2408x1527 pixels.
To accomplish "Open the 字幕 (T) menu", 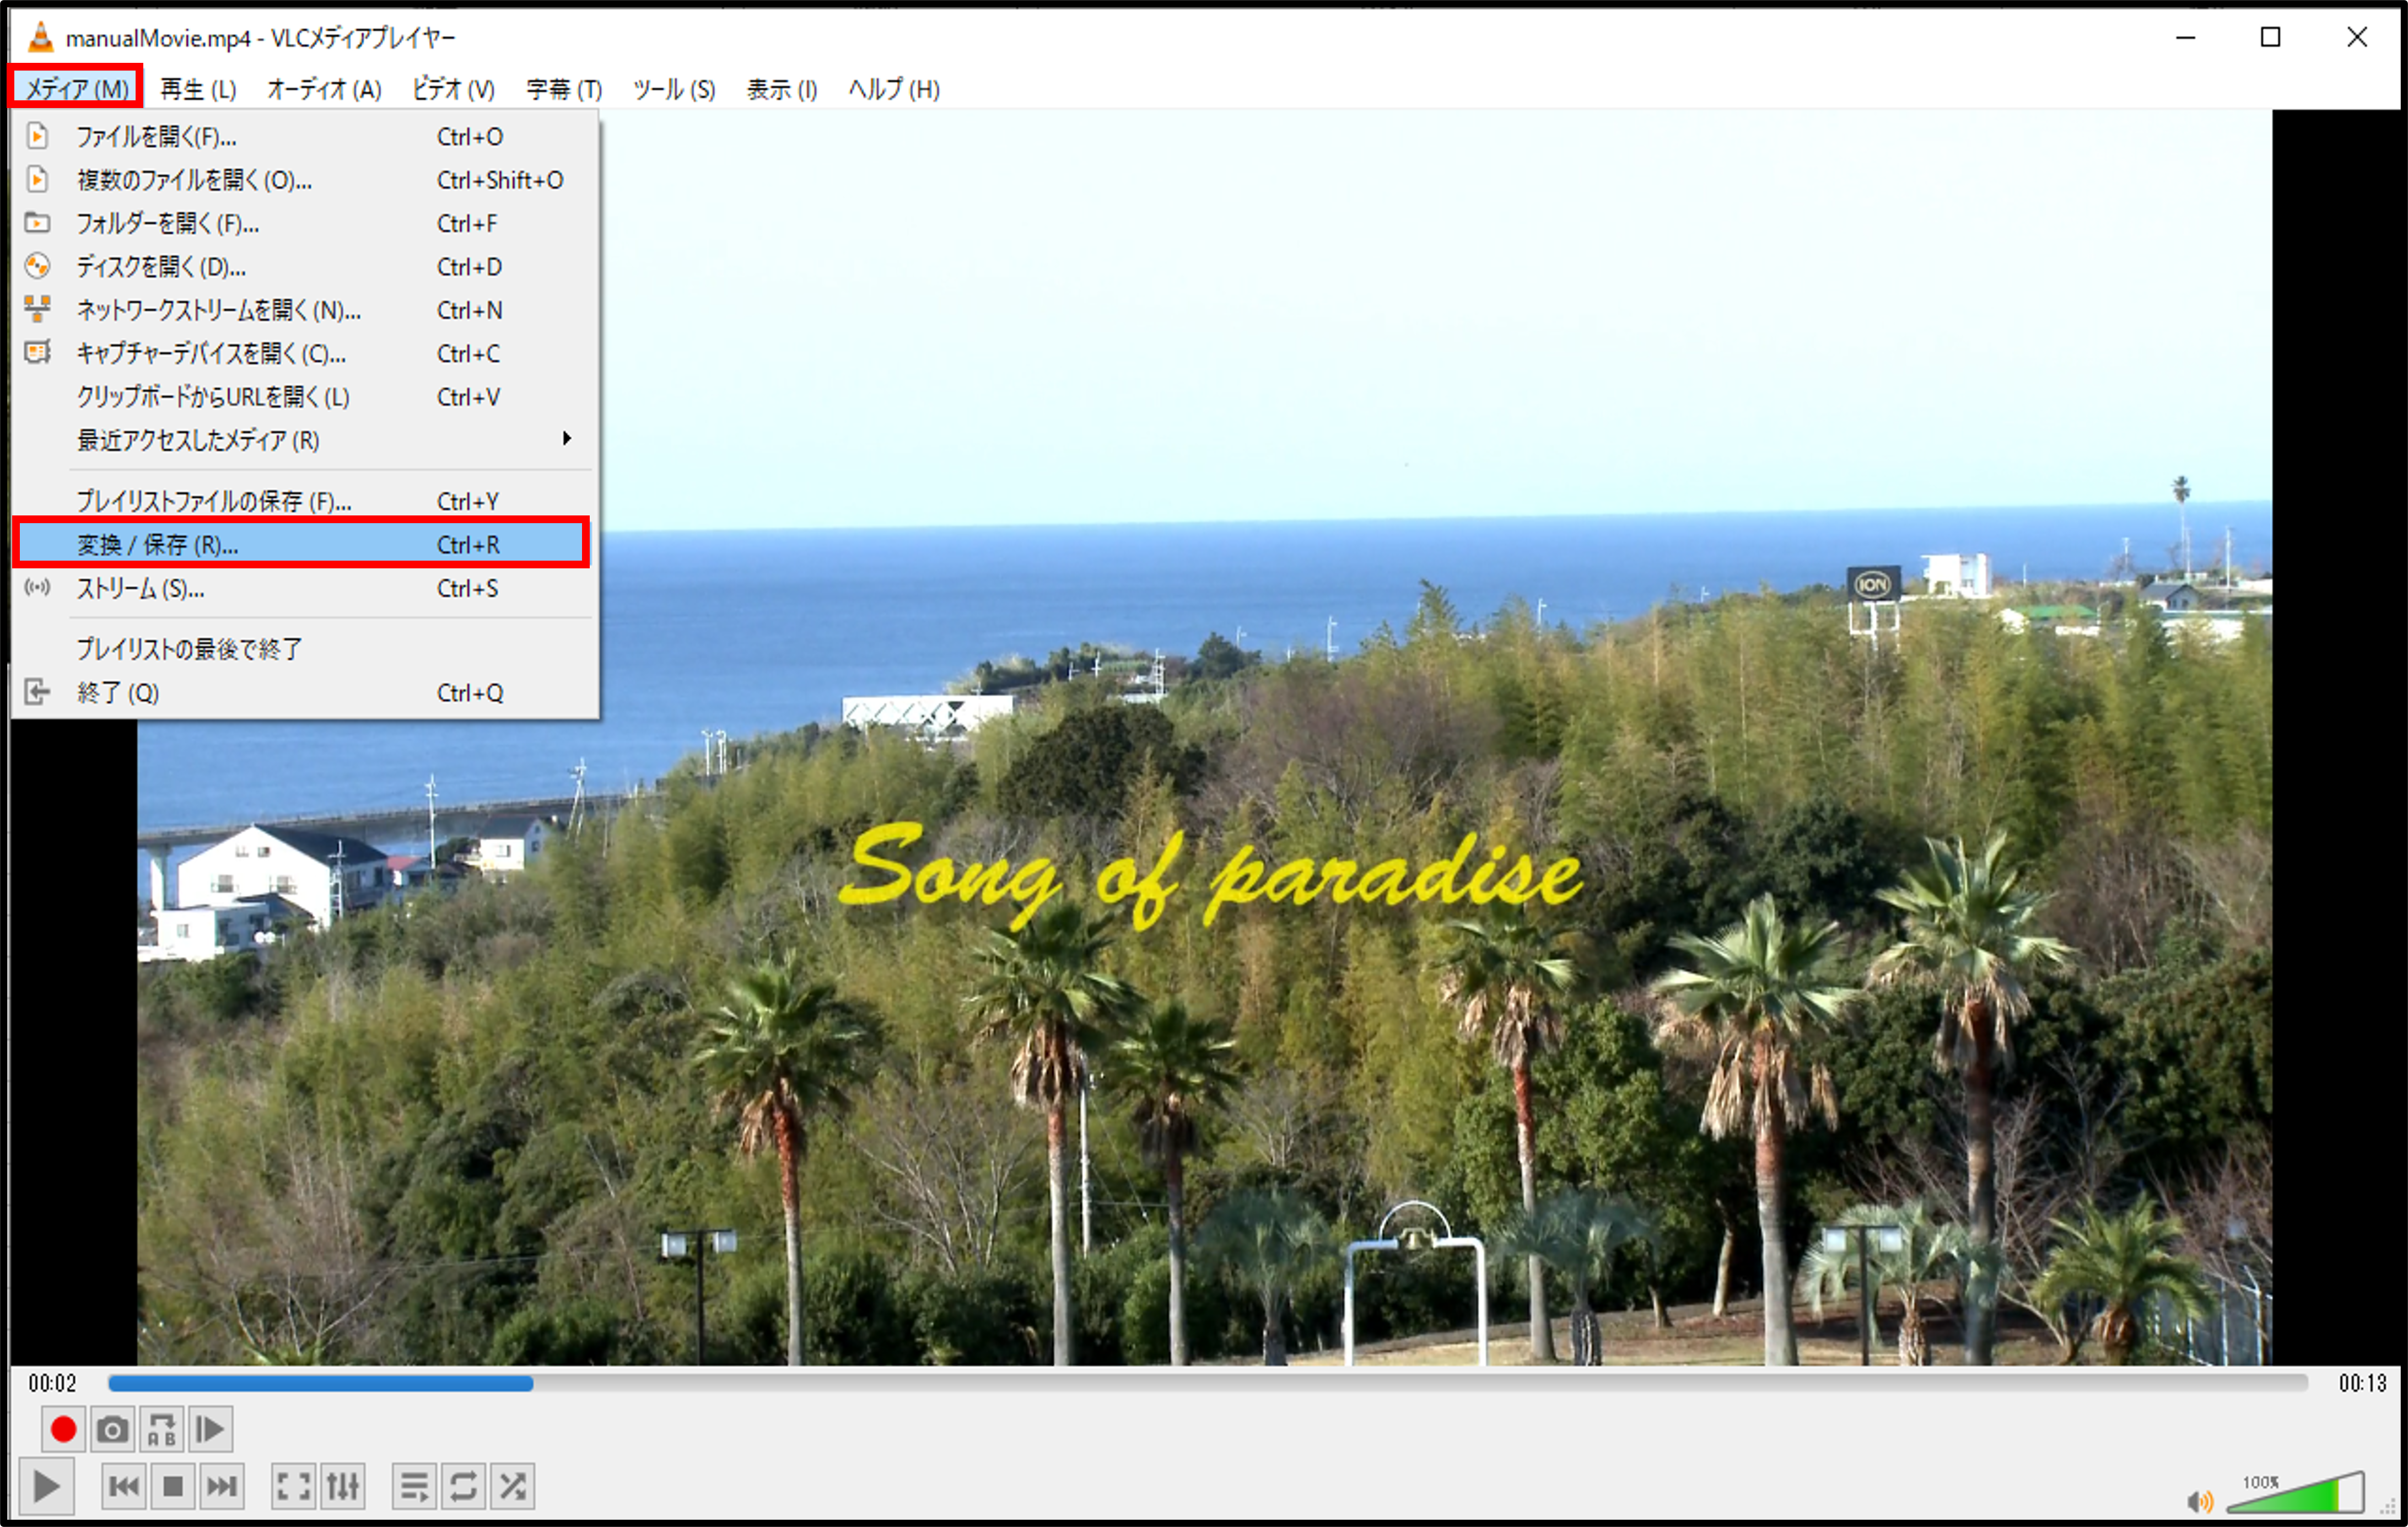I will (564, 90).
